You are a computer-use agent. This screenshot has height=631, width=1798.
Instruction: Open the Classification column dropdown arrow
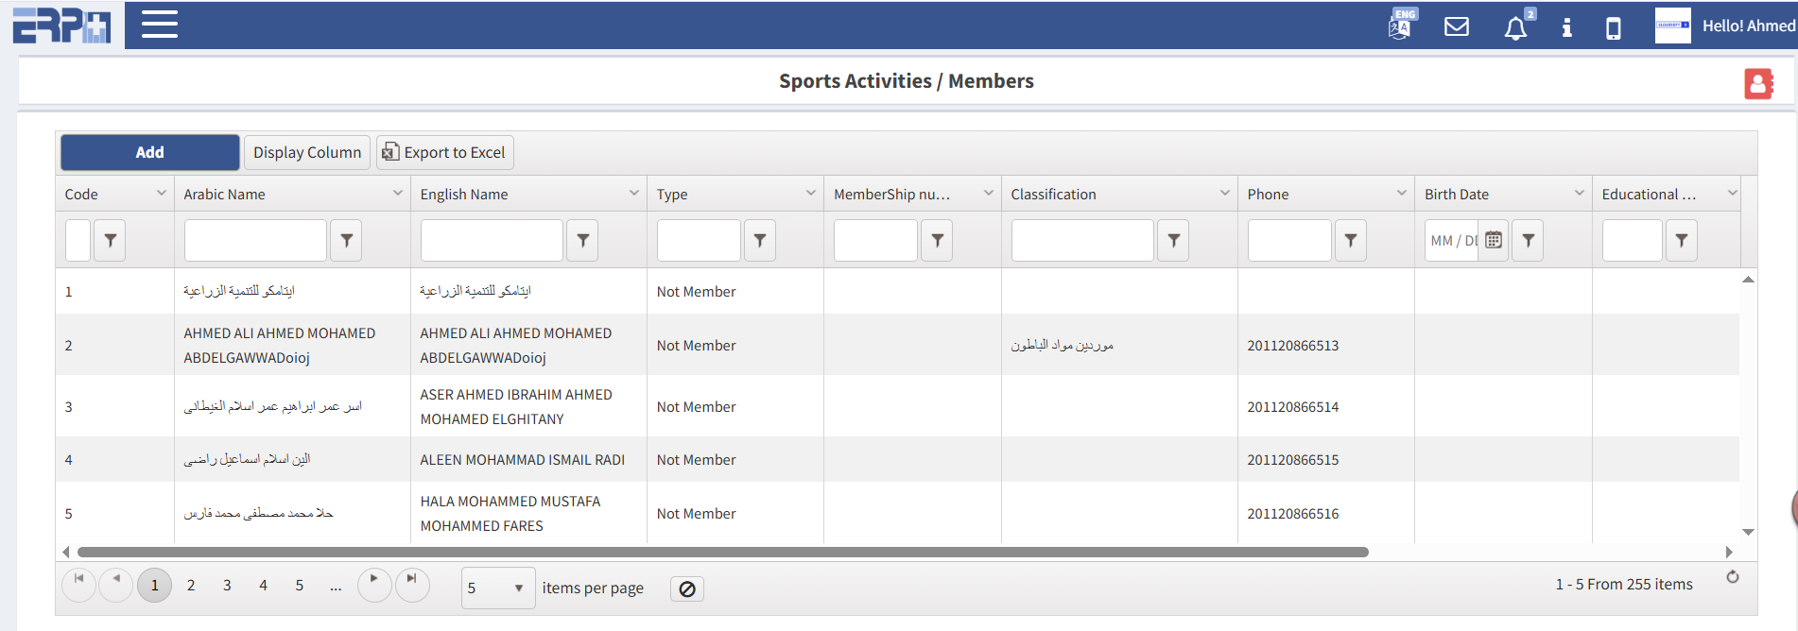tap(1224, 194)
